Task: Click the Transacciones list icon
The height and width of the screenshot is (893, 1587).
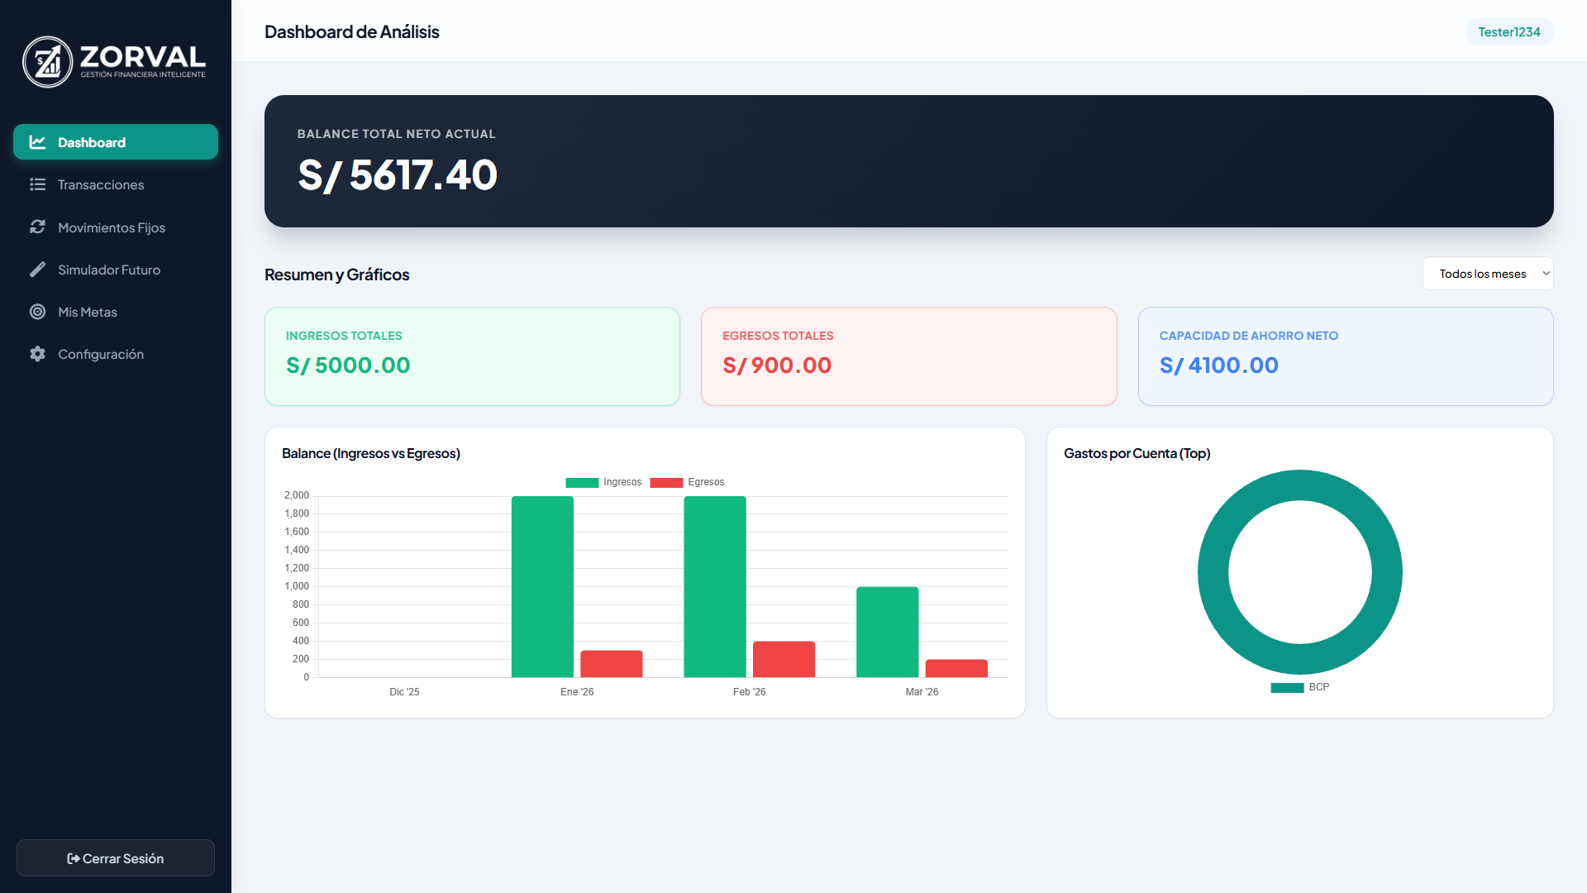Action: (38, 184)
